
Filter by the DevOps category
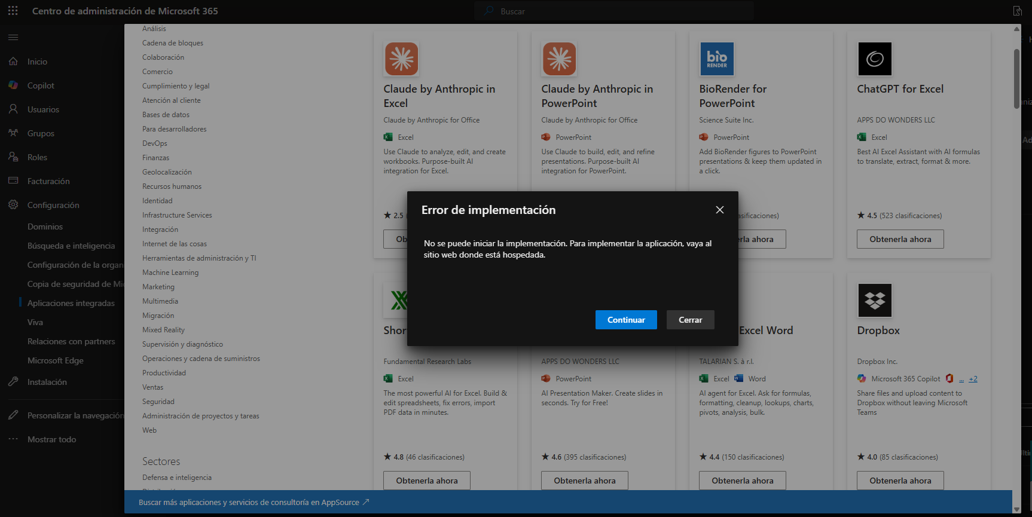(155, 143)
